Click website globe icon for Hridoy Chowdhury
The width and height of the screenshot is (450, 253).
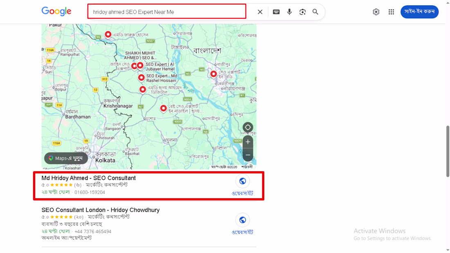[243, 220]
